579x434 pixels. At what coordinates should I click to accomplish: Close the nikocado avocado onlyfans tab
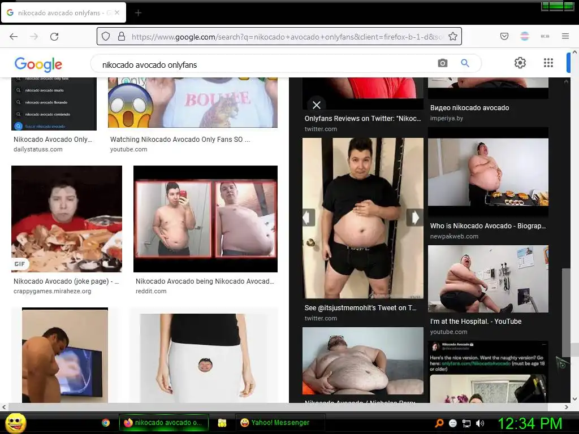tap(117, 12)
